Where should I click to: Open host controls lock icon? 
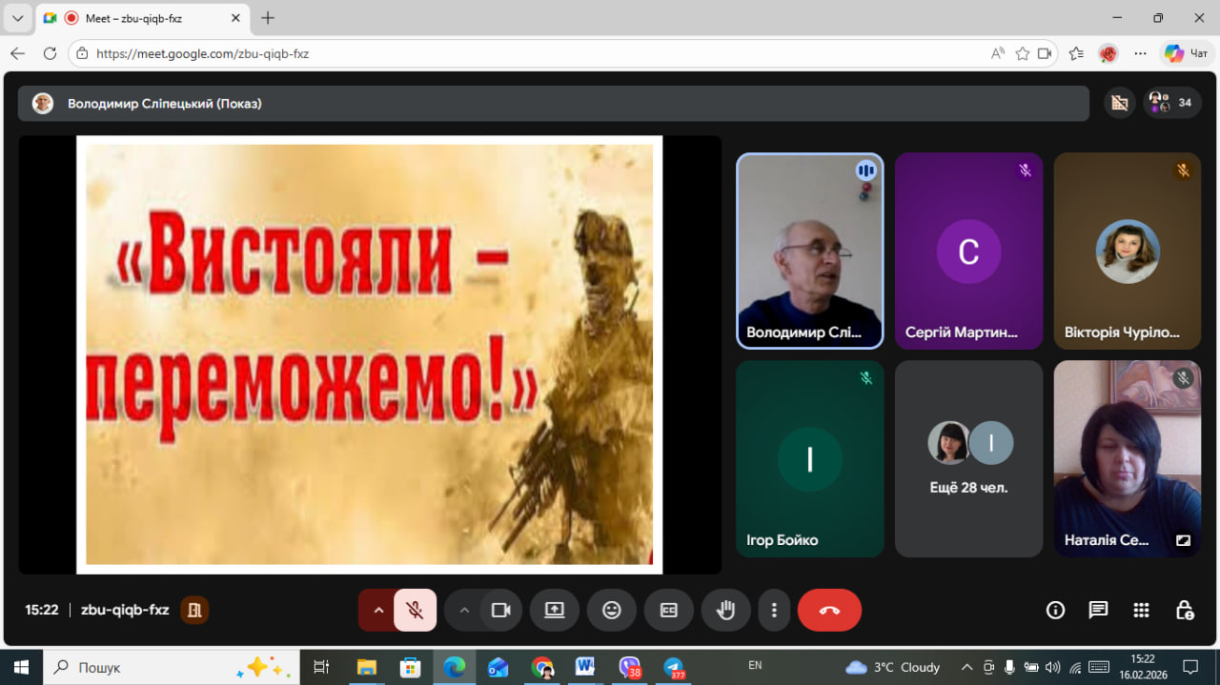click(x=1184, y=611)
